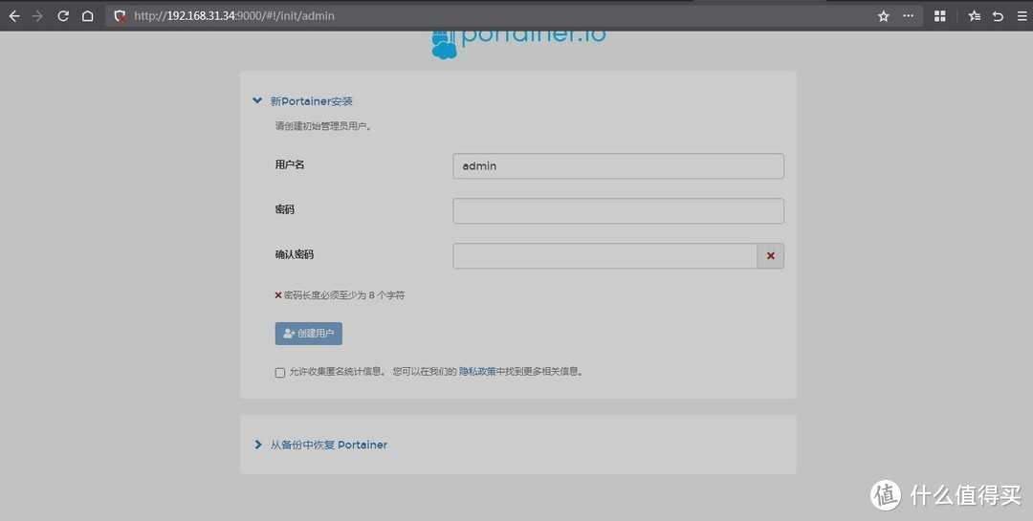Open the favorites list icon
1033x521 pixels.
click(x=974, y=16)
